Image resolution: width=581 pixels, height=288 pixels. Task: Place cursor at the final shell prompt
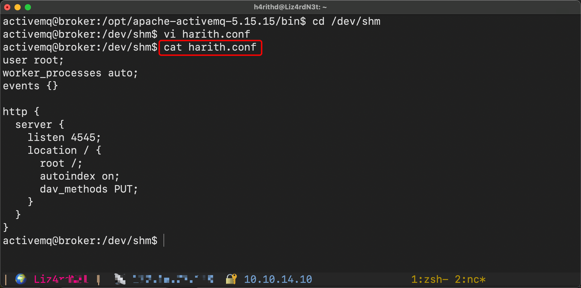[x=164, y=240]
